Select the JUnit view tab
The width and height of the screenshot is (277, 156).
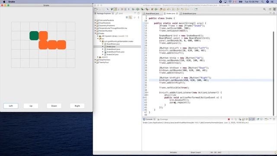click(119, 13)
